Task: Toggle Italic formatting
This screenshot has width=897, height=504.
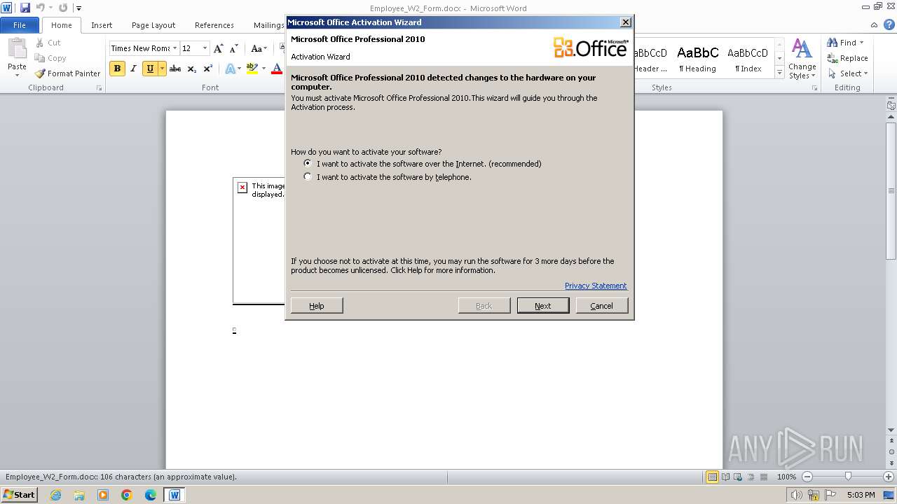Action: click(133, 69)
